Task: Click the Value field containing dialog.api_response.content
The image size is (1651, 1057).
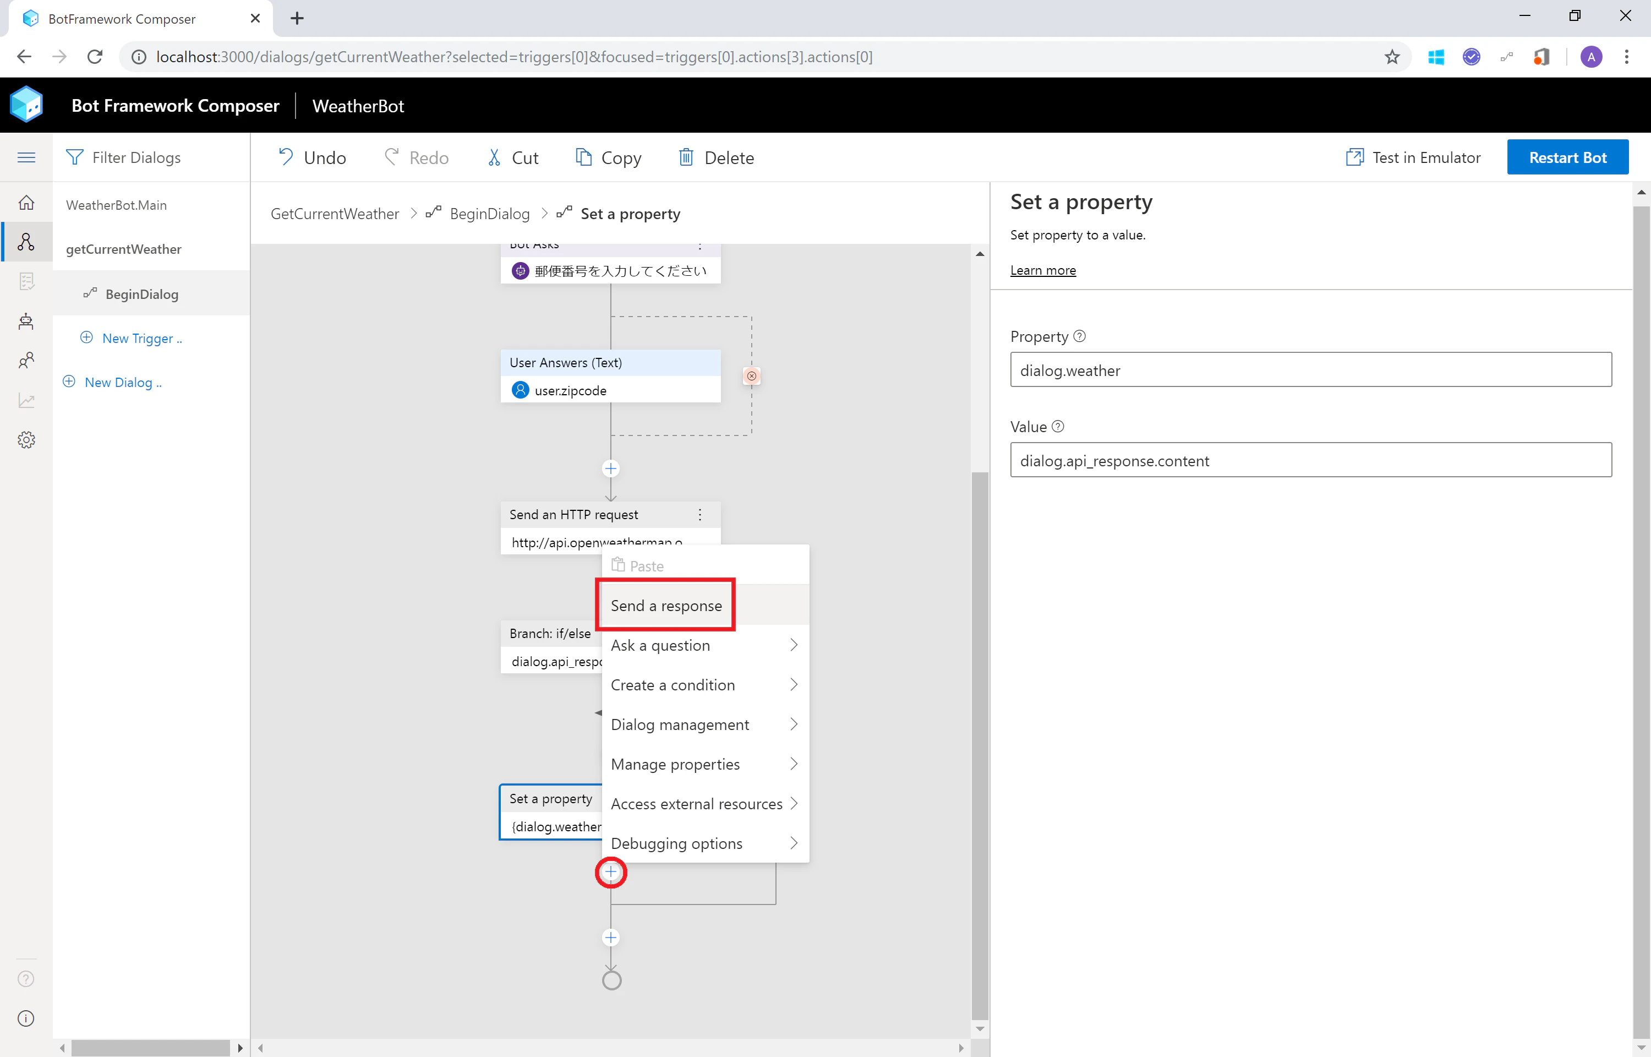Action: (x=1311, y=460)
